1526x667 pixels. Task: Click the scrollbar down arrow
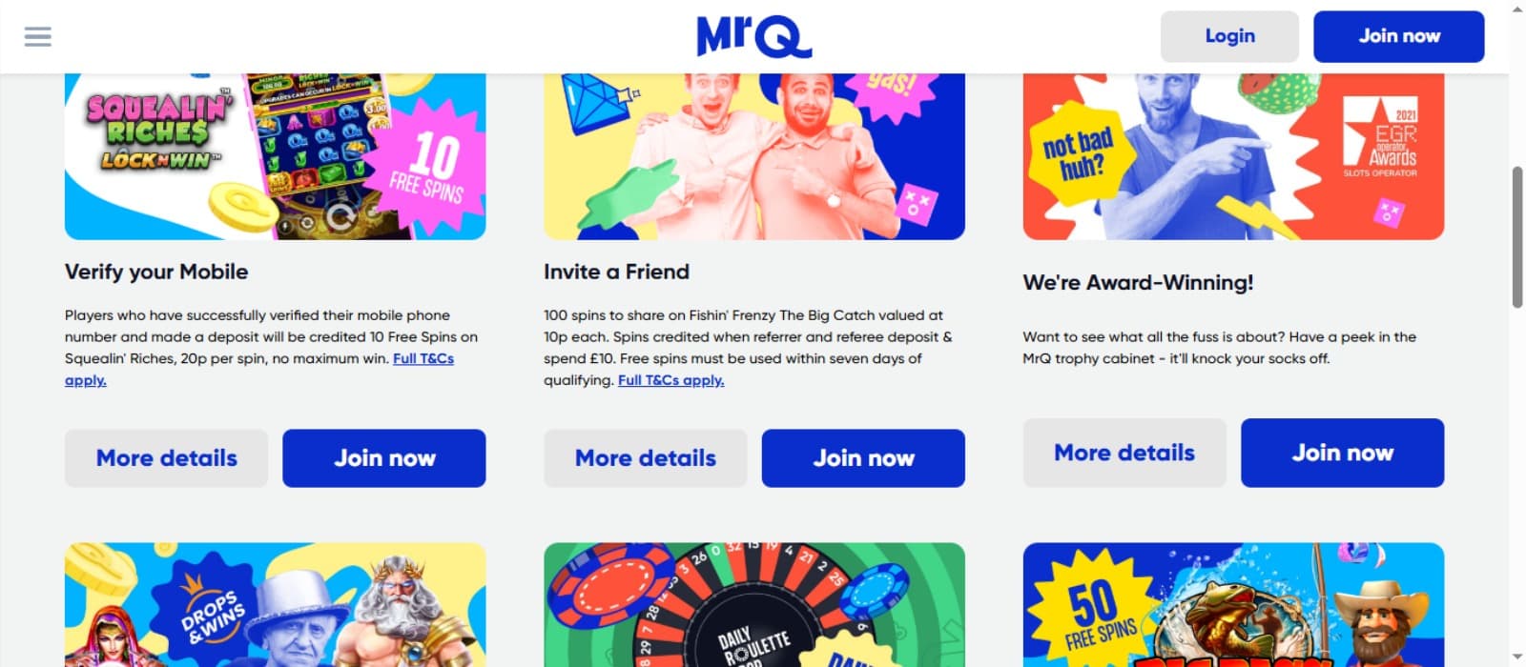tap(1517, 658)
